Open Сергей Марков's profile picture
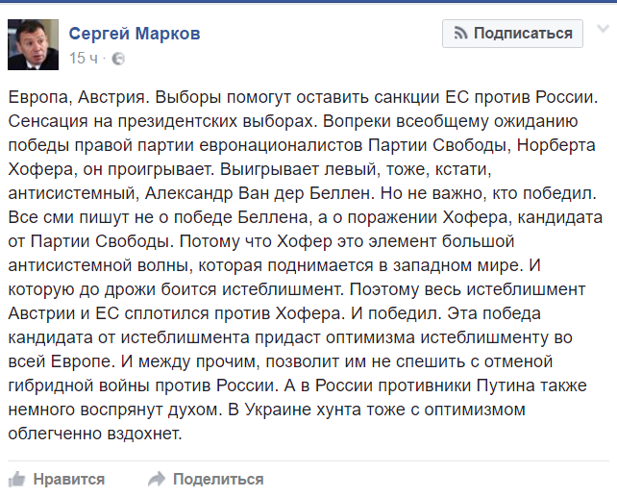This screenshot has height=497, width=617. pyautogui.click(x=33, y=44)
